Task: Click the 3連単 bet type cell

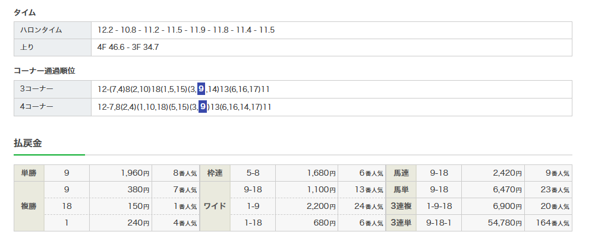Action: [x=401, y=223]
